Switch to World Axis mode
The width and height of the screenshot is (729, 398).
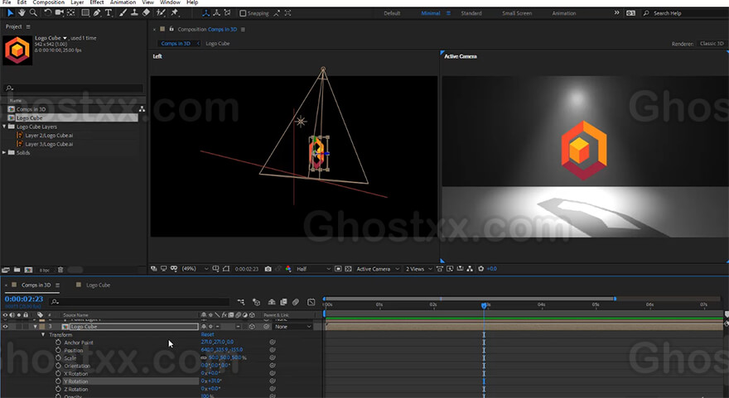point(217,13)
